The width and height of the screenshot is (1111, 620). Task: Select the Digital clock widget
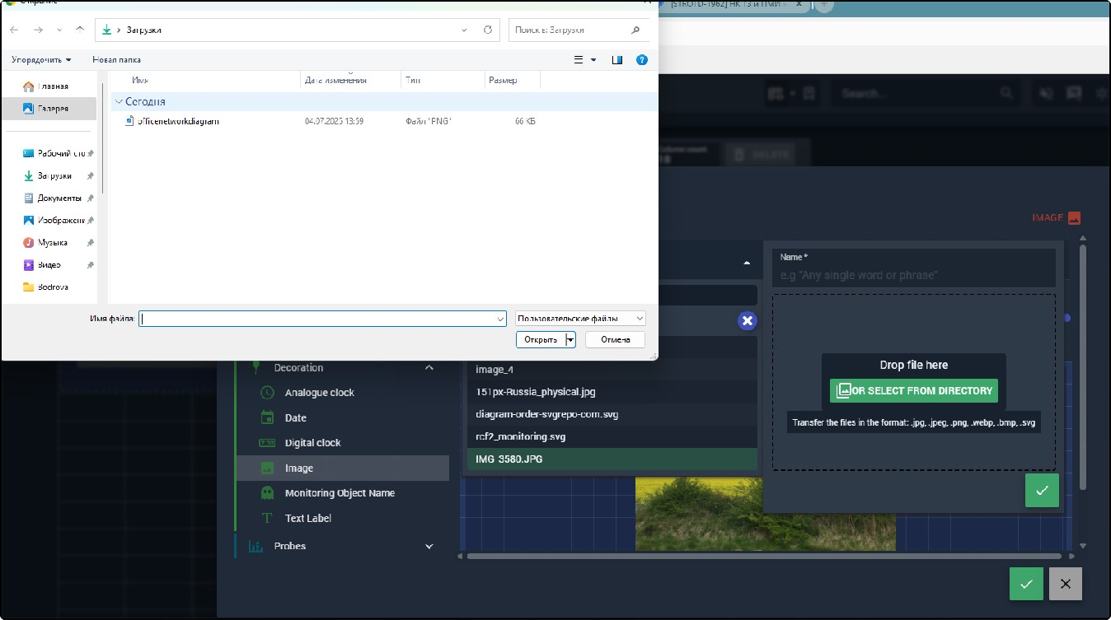click(x=312, y=443)
